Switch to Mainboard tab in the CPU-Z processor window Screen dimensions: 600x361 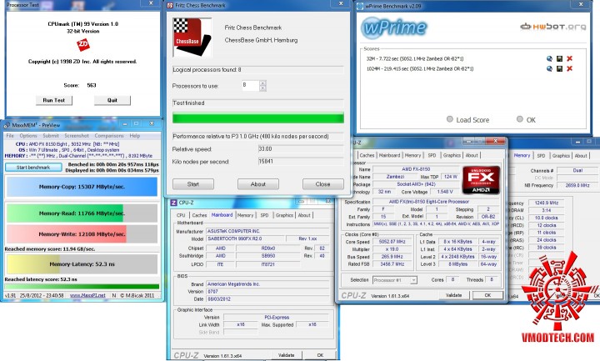pos(389,155)
